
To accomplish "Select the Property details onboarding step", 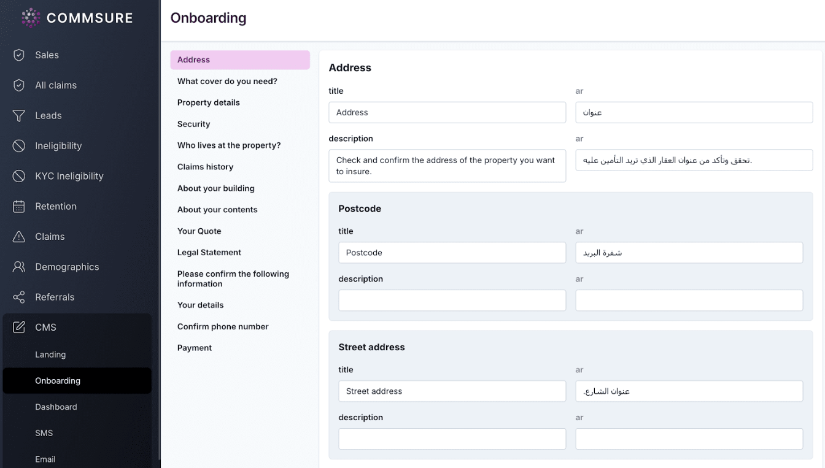I will tap(209, 102).
